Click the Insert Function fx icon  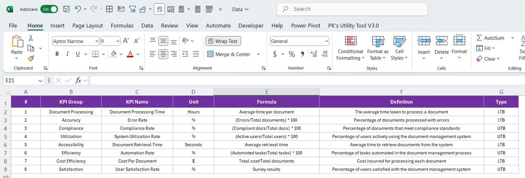point(78,80)
